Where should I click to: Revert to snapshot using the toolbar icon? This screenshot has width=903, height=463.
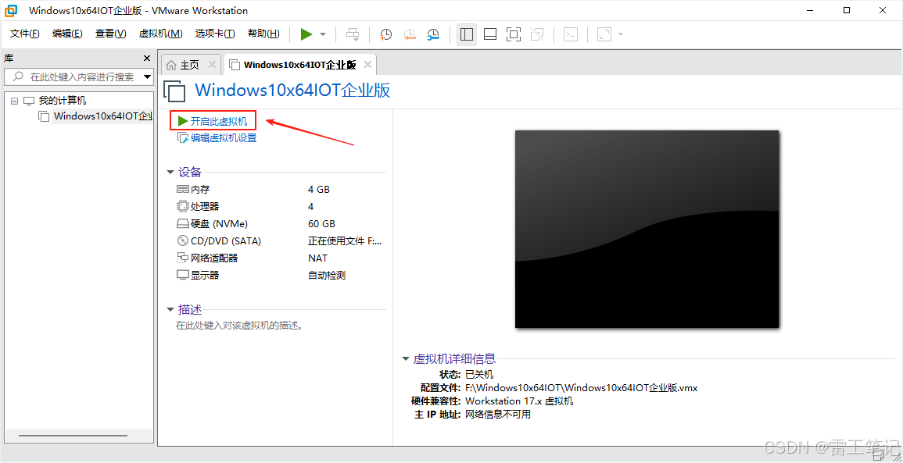(x=410, y=34)
